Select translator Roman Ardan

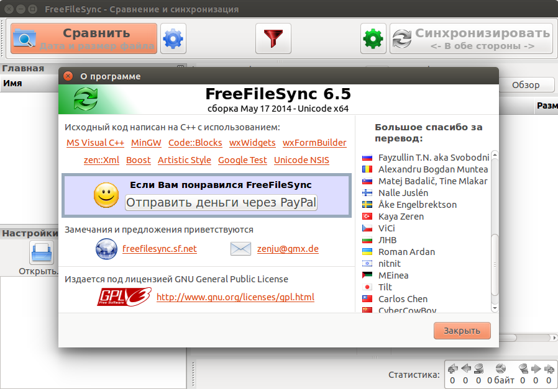click(x=406, y=252)
